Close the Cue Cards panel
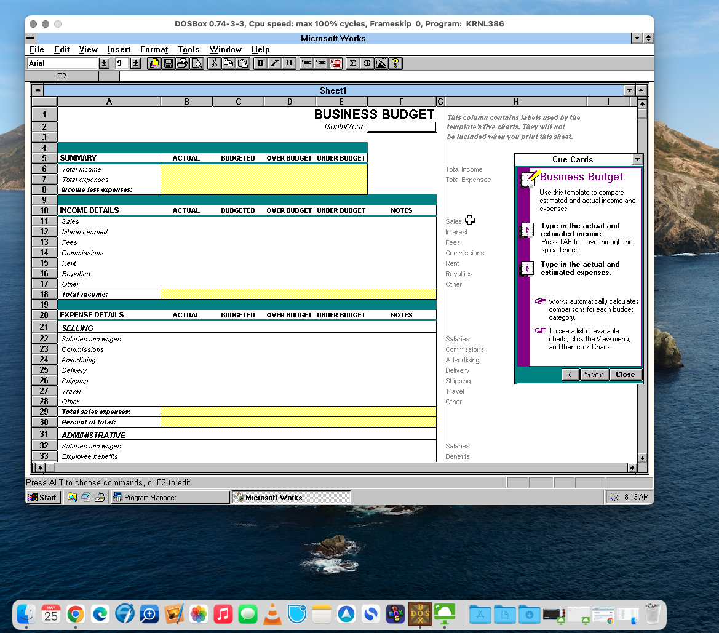Viewport: 719px width, 633px height. 625,375
